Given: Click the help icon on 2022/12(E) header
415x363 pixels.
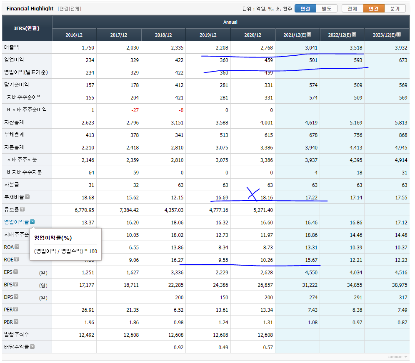Looking at the screenshot, I should tap(354, 35).
